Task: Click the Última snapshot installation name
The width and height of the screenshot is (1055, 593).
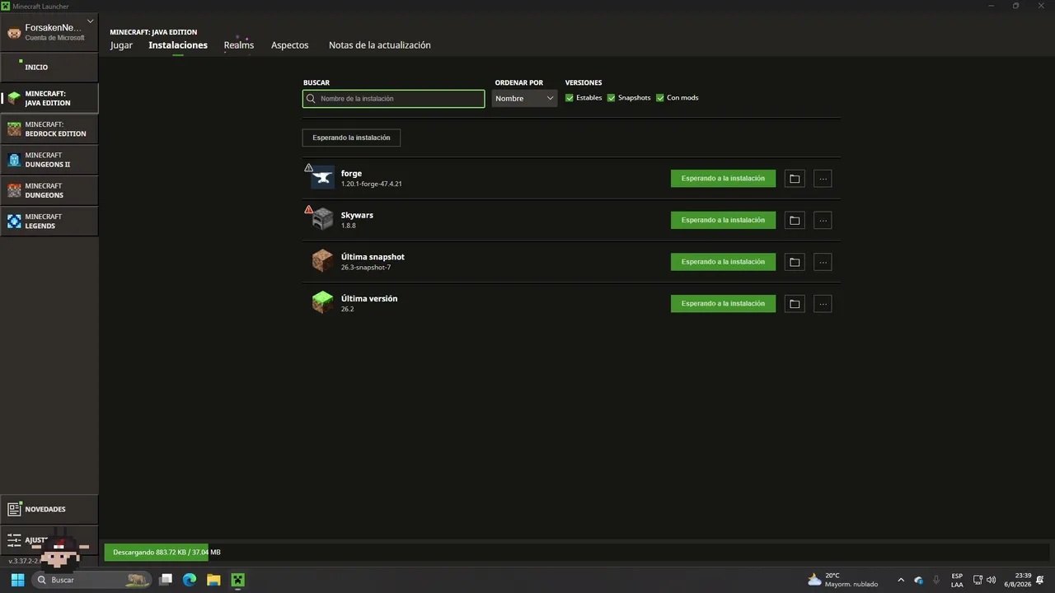Action: coord(373,257)
